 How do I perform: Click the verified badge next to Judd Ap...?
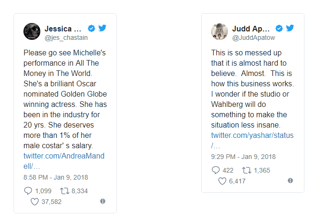(279, 28)
